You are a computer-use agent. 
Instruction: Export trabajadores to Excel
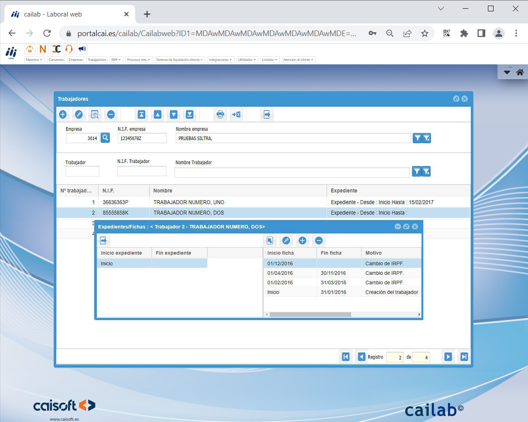pyautogui.click(x=236, y=114)
